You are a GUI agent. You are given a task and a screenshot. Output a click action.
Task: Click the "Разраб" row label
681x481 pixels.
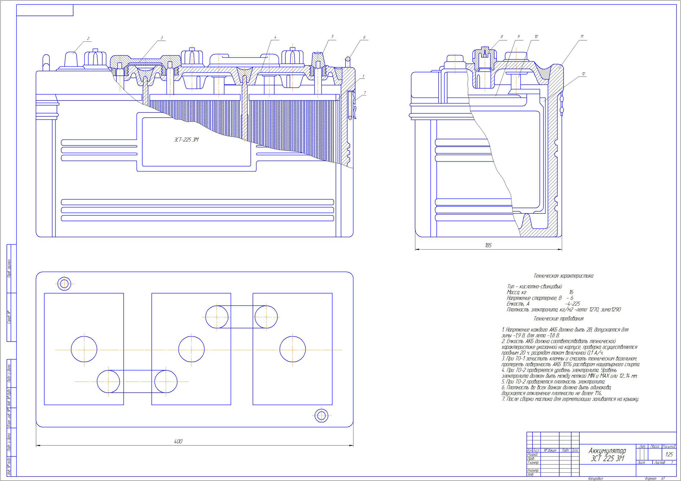click(532, 455)
